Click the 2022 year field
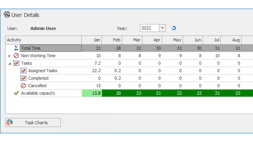The width and height of the screenshot is (253, 142). pyautogui.click(x=149, y=28)
